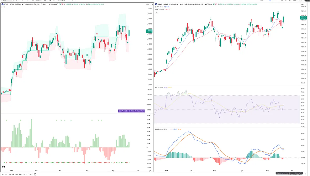Open Delta Configuration
Screen dimensions: 310x176
137,111
